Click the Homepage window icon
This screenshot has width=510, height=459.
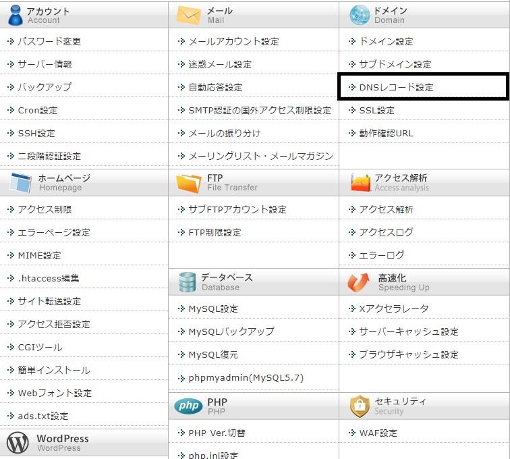20,183
